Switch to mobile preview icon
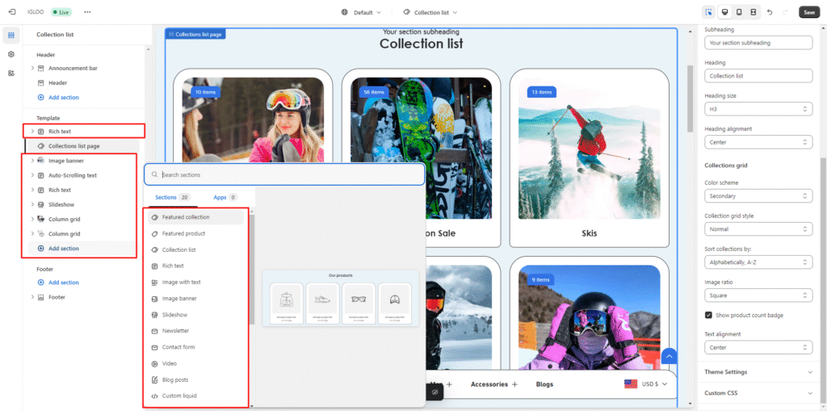The height and width of the screenshot is (411, 827). pyautogui.click(x=738, y=12)
